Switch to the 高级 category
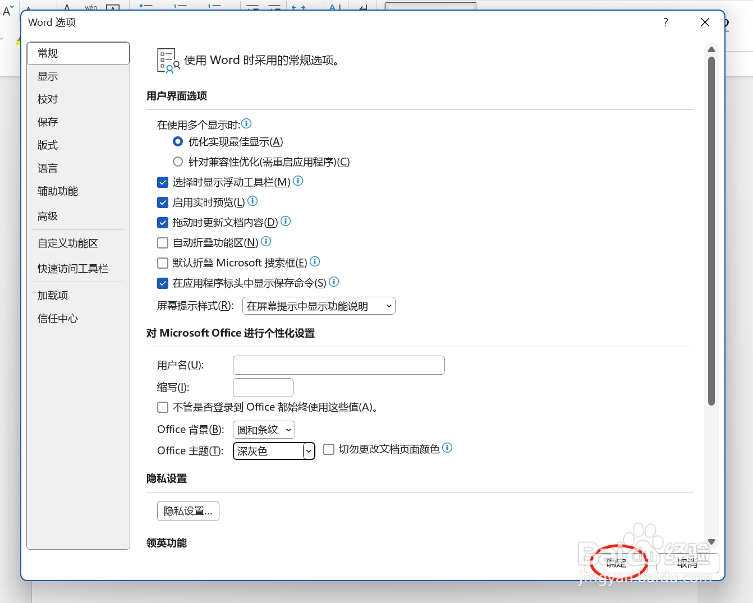 (x=48, y=216)
